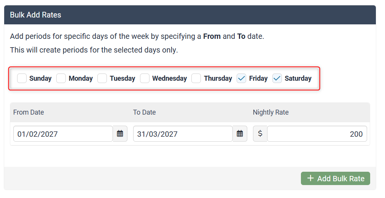Image resolution: width=385 pixels, height=198 pixels.
Task: Enable the Thursday checkbox
Action: pos(196,78)
